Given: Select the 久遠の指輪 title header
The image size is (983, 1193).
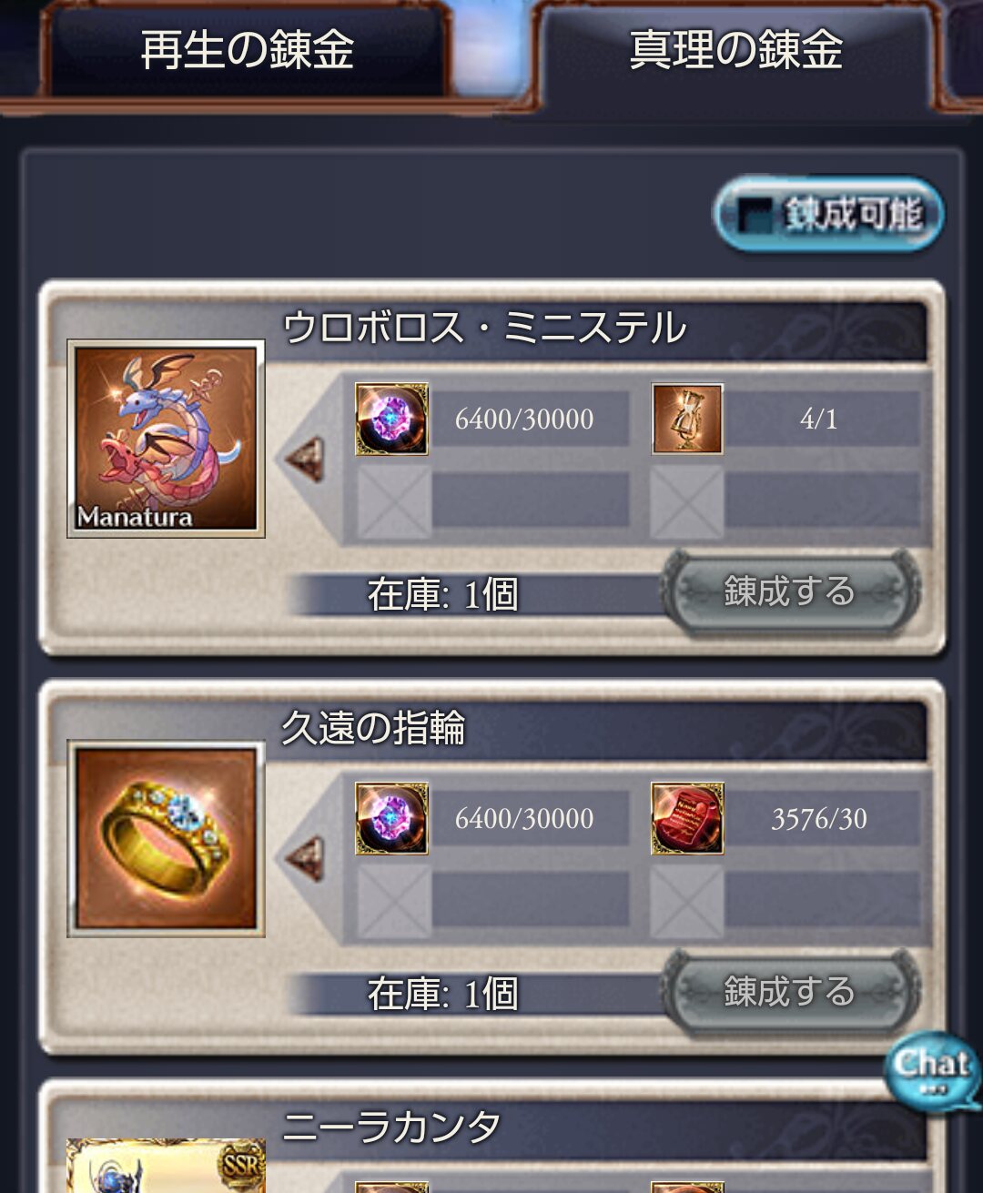Looking at the screenshot, I should coord(373,727).
